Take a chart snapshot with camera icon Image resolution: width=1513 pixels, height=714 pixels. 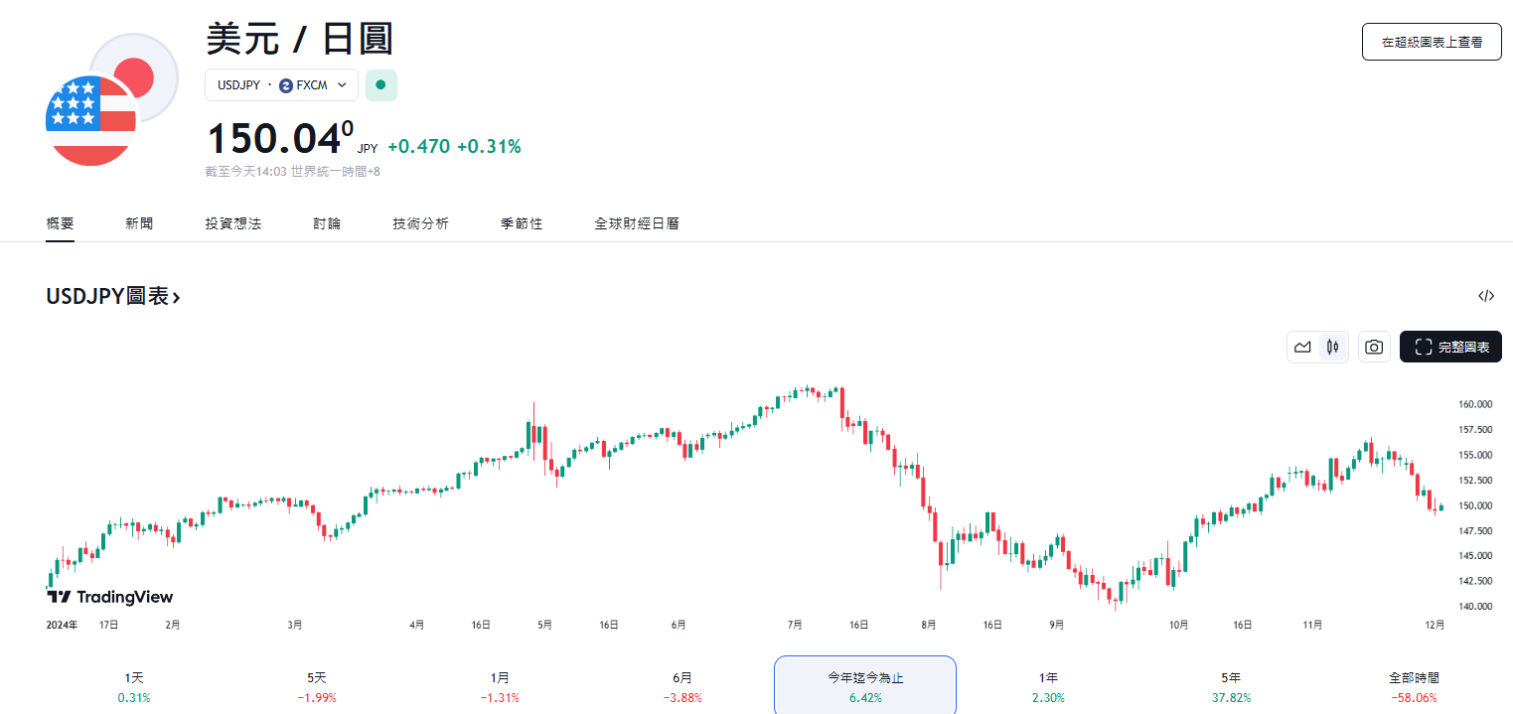click(1374, 347)
